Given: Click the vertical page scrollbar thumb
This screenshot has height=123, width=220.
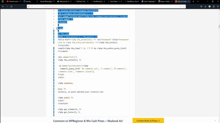Looking at the screenshot, I should 219,27.
